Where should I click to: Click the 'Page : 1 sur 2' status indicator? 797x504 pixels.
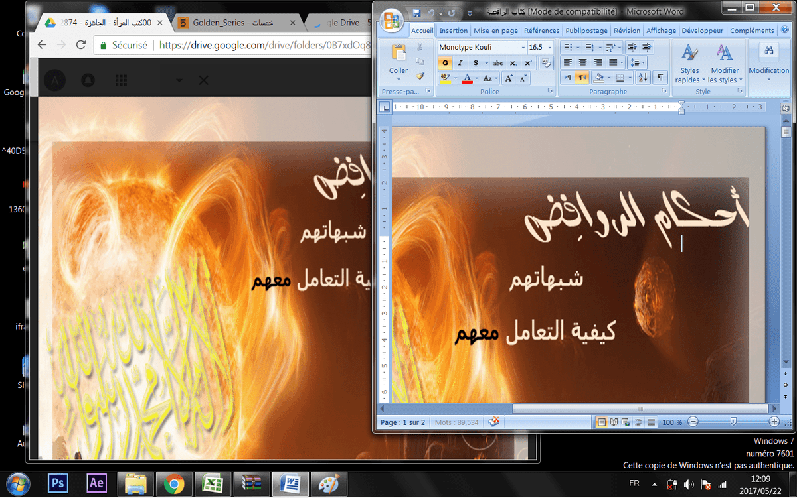coord(402,422)
